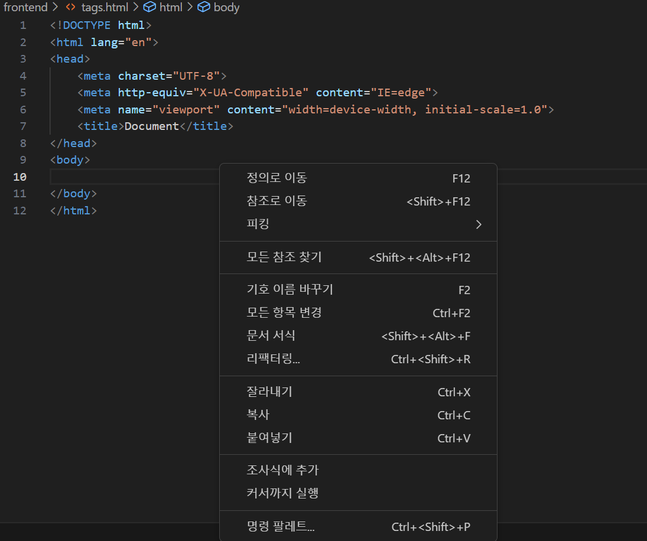Click line number 9 in gutter
Screen dimensions: 647x541
pos(23,160)
